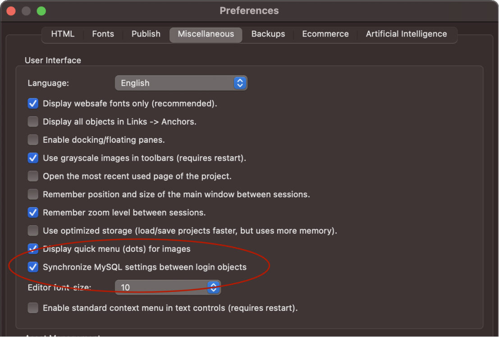This screenshot has width=499, height=337.
Task: Toggle Display quick menu (dots) for images
Action: (x=33, y=249)
